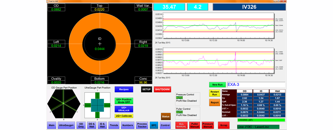Screen dimensions: 333x130
Task: Open the Numbers screen
Action: 128,125
